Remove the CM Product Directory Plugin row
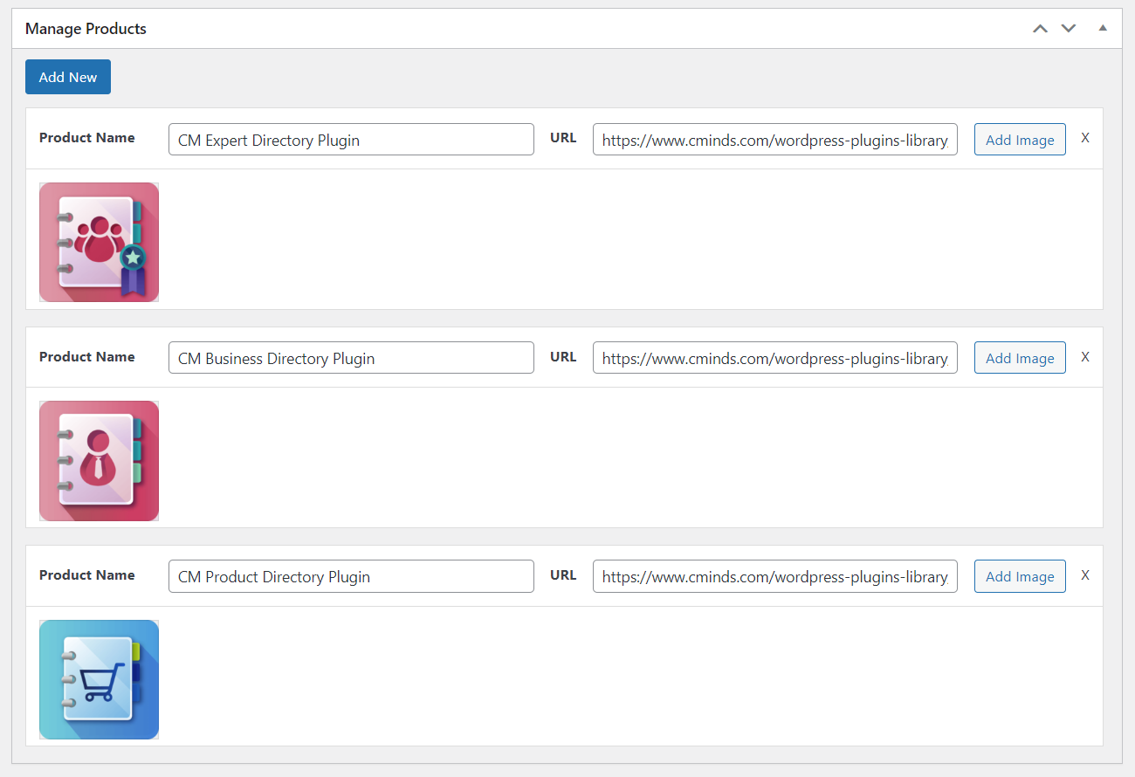1135x777 pixels. click(x=1085, y=575)
